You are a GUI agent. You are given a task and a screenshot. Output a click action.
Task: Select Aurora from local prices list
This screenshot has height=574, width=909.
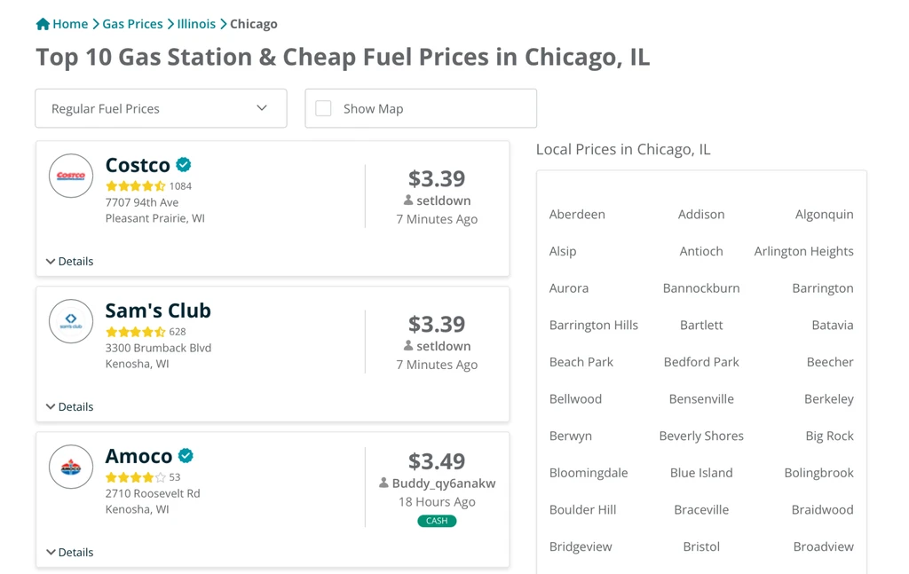pos(569,288)
